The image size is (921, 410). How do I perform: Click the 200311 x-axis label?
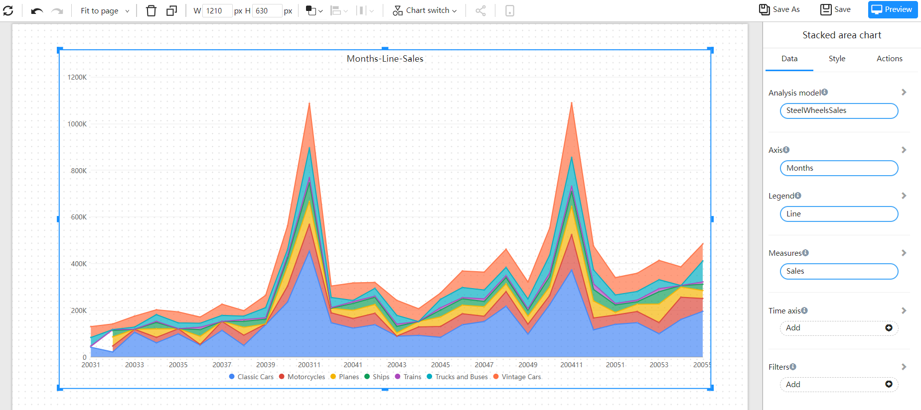tap(309, 365)
